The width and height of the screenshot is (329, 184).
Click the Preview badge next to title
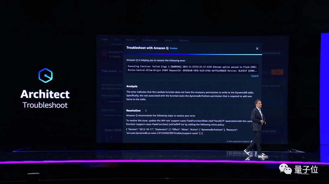(x=174, y=48)
